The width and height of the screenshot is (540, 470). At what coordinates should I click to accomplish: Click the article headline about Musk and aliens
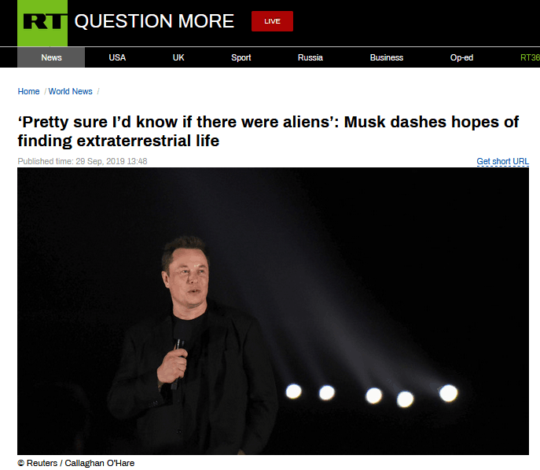(268, 131)
